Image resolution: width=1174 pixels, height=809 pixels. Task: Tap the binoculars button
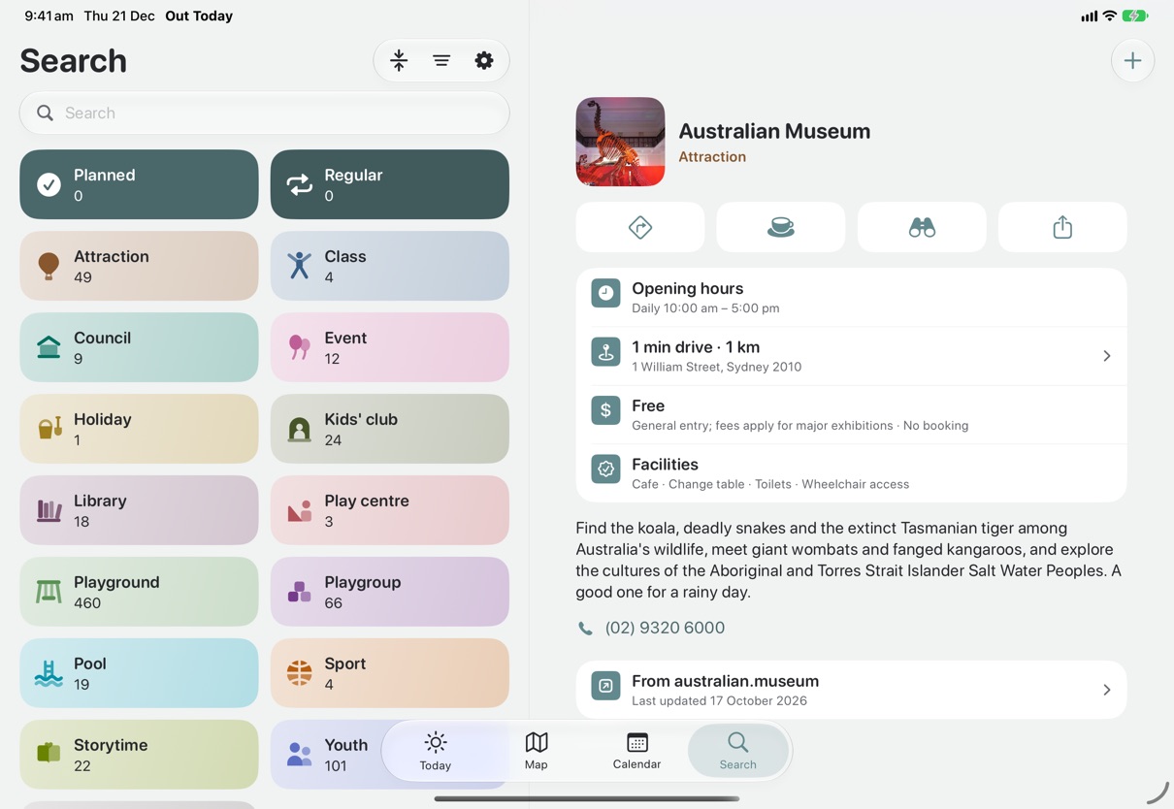click(922, 227)
